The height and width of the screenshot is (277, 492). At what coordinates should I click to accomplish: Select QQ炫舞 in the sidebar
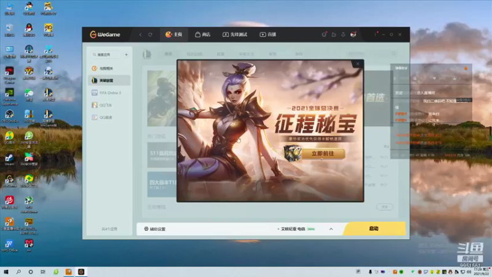pos(109,117)
